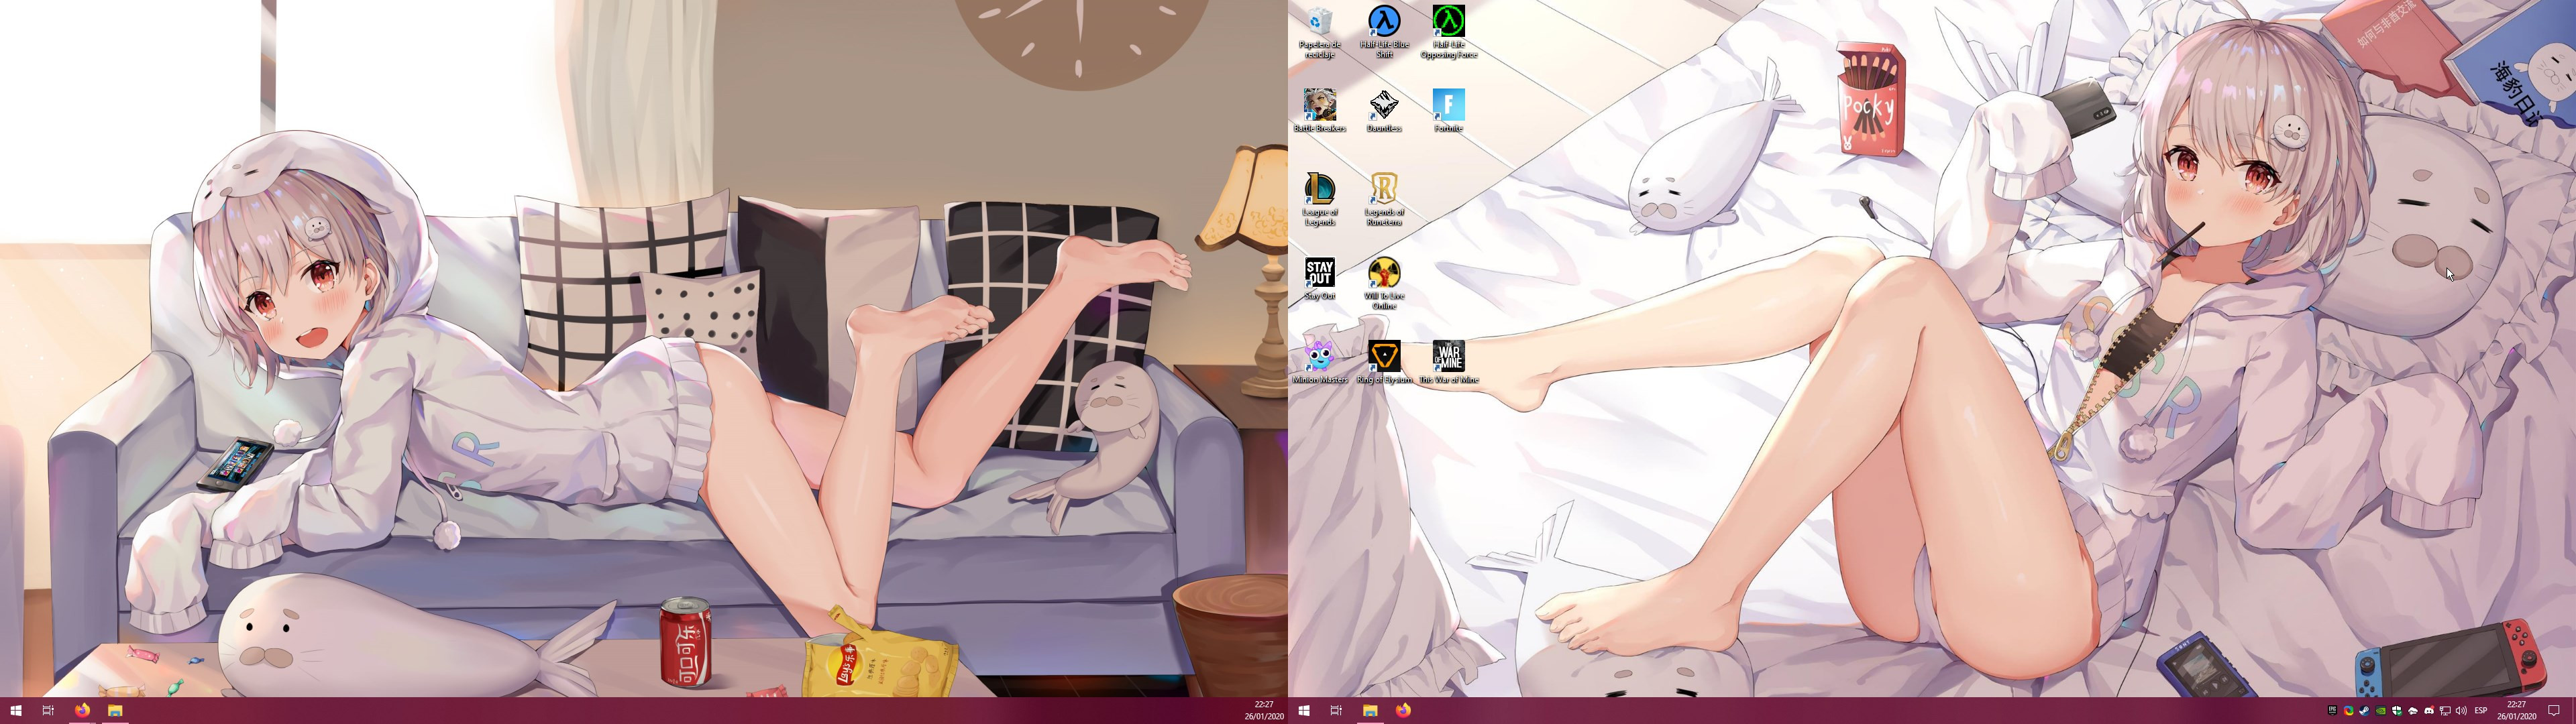The height and width of the screenshot is (724, 2576).
Task: Open the League of Legends shortcut
Action: [1320, 190]
